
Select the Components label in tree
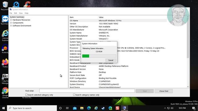click(18, 23)
